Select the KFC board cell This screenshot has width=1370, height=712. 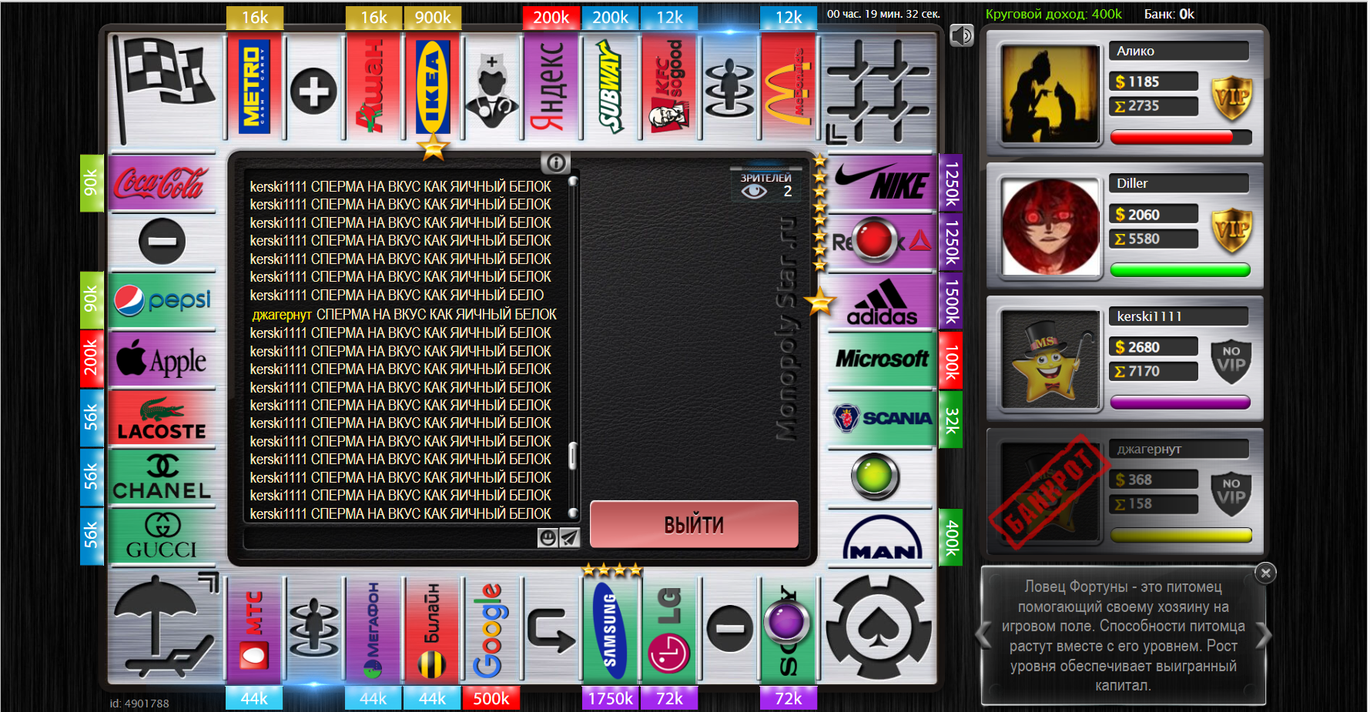tap(669, 86)
